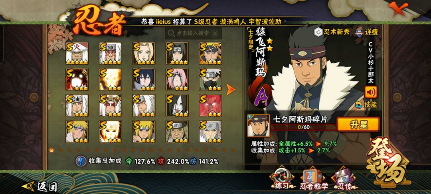
Task: Go back with 返回 button
Action: (x=39, y=187)
